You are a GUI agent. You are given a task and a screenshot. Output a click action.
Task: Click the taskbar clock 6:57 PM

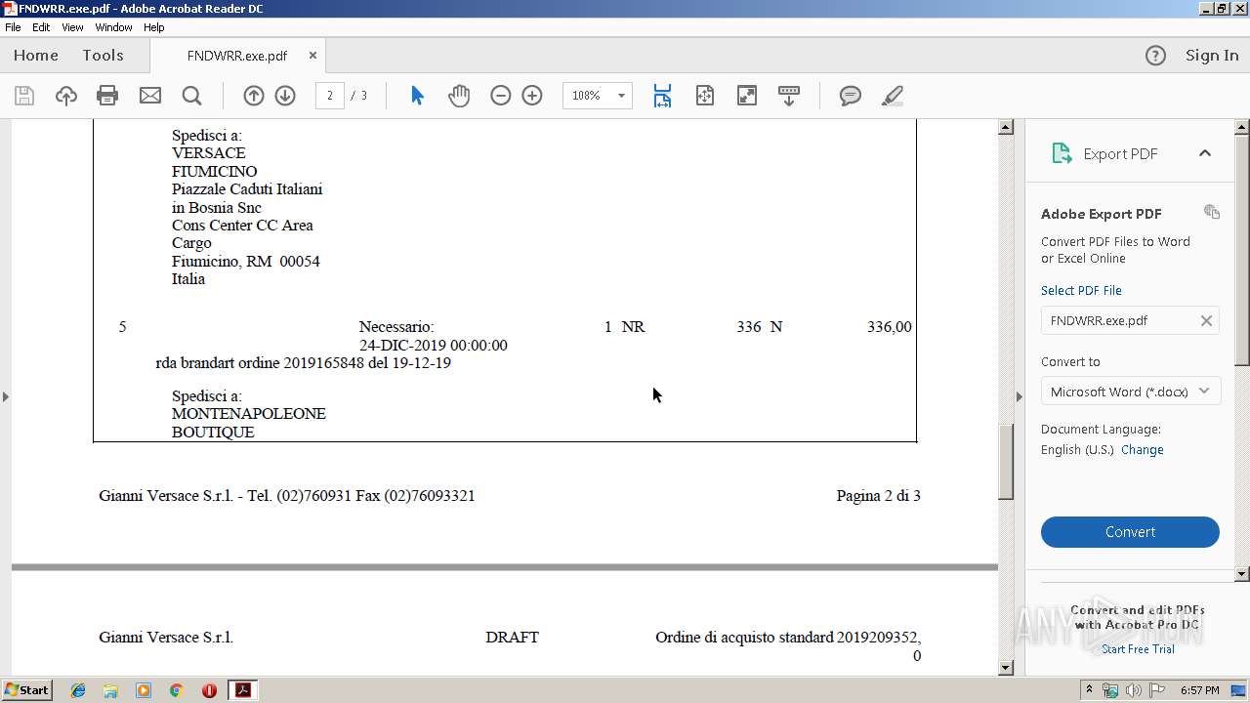click(1199, 690)
